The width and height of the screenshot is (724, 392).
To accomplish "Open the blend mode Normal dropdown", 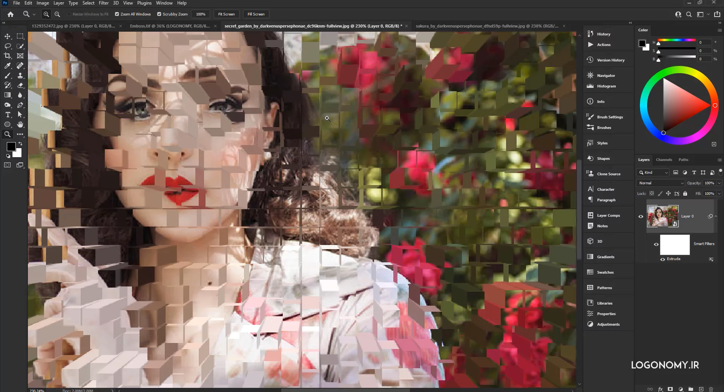I will pos(661,183).
